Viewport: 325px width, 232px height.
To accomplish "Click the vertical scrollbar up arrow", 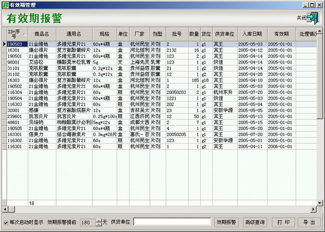I will (x=320, y=30).
